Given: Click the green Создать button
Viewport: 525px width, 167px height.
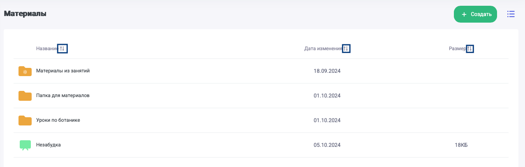Looking at the screenshot, I should pyautogui.click(x=475, y=14).
